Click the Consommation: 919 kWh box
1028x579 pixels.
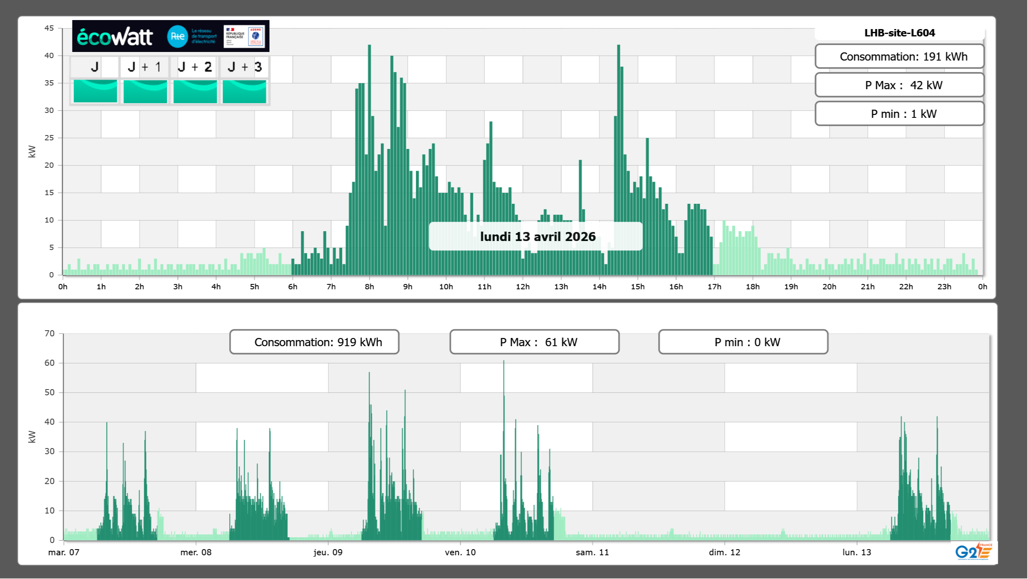pos(314,342)
